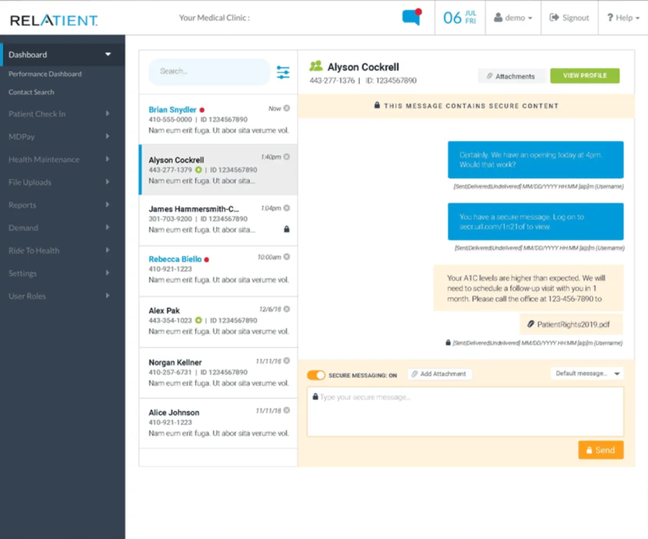
Task: Click the View Profile button
Action: [x=585, y=76]
